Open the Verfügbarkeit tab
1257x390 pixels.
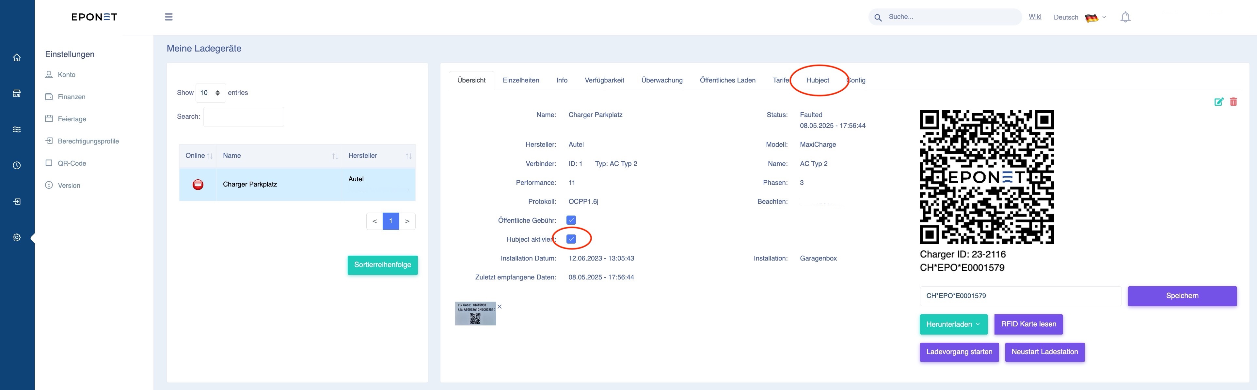604,81
